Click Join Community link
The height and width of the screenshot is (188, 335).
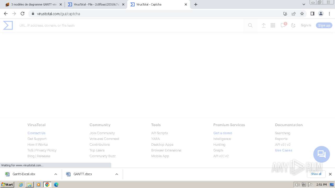tap(102, 133)
